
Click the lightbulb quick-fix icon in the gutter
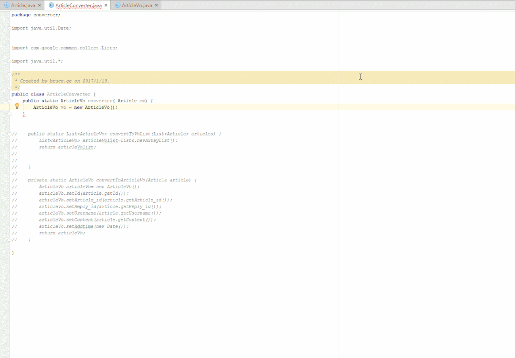click(x=17, y=106)
